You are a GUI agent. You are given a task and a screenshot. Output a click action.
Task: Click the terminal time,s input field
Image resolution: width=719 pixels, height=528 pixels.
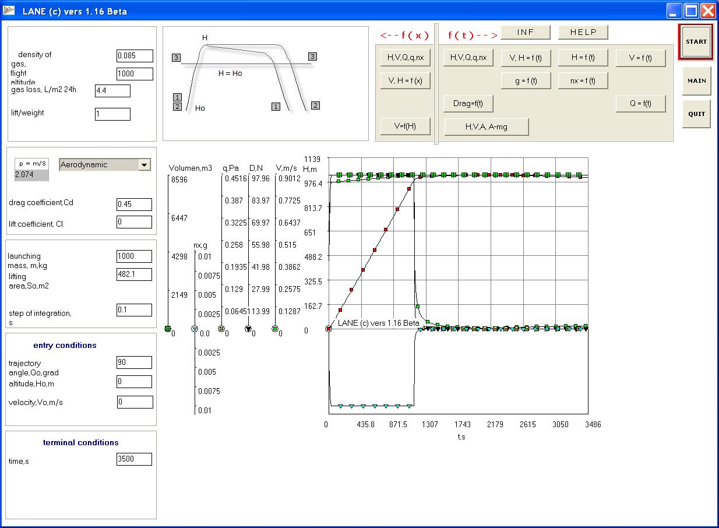click(x=135, y=459)
